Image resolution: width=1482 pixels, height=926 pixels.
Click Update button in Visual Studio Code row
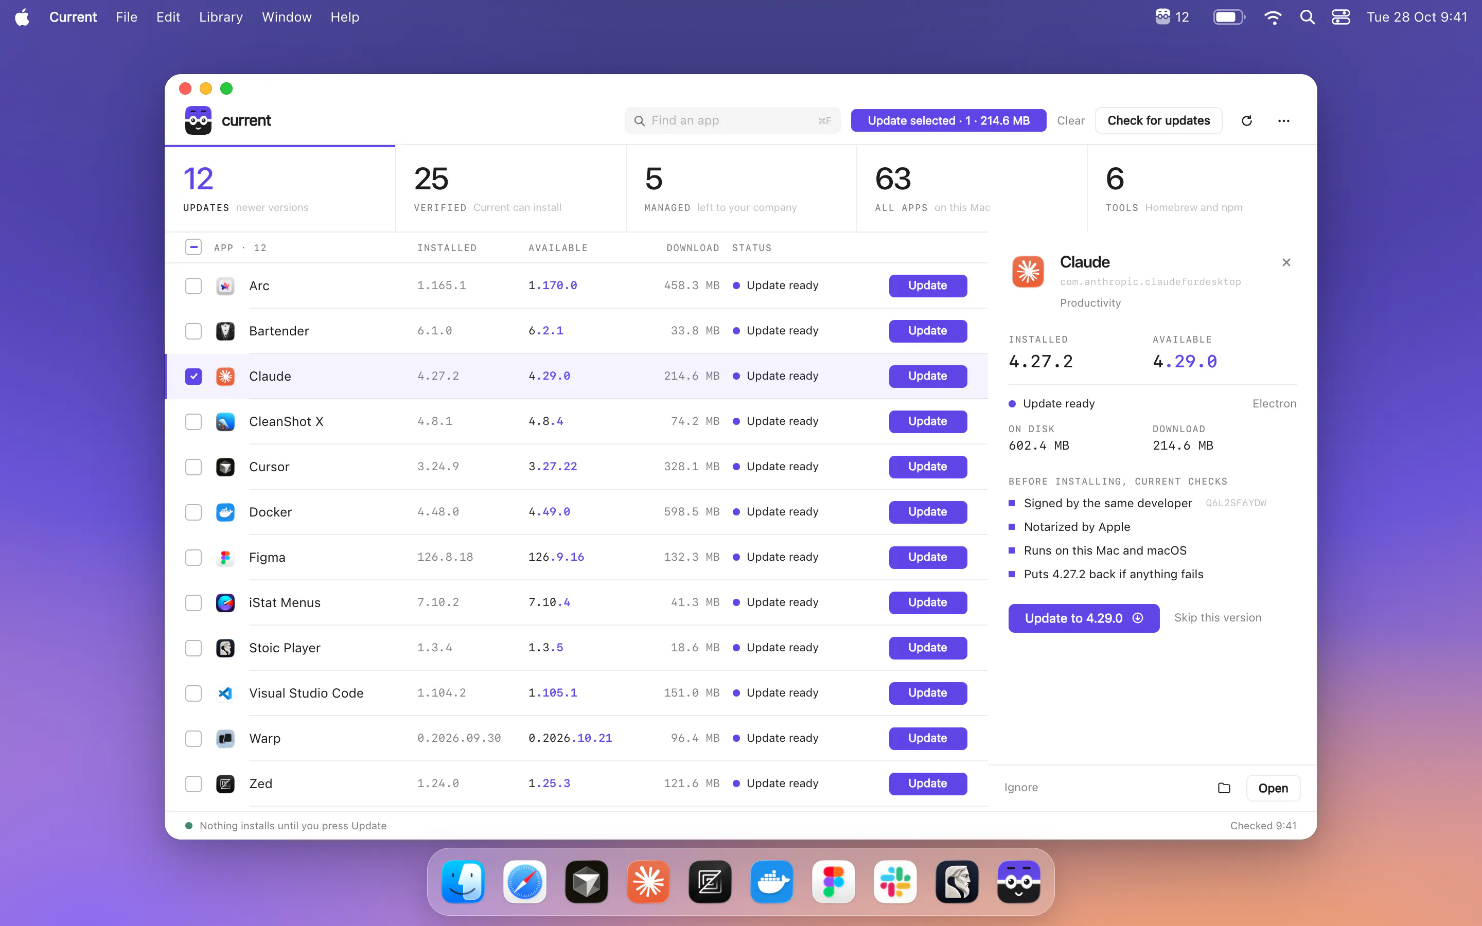coord(928,694)
